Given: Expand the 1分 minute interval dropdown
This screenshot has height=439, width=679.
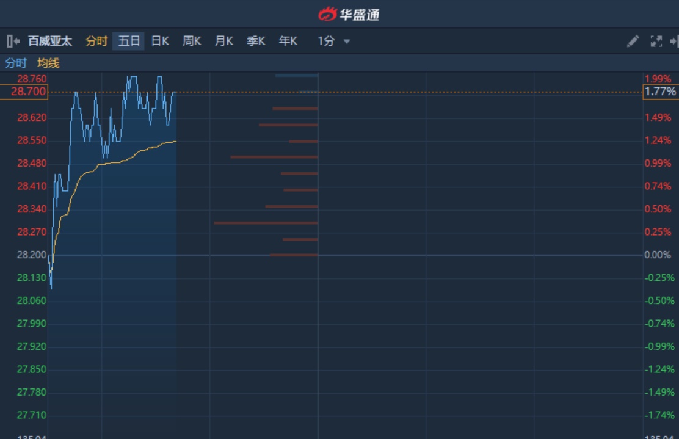Looking at the screenshot, I should coord(327,41).
